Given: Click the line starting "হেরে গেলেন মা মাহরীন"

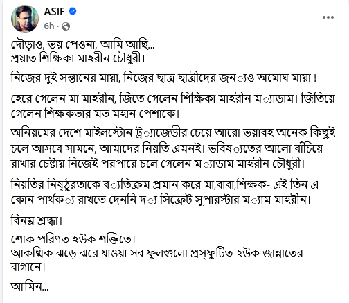Looking at the screenshot, I should click(172, 99).
